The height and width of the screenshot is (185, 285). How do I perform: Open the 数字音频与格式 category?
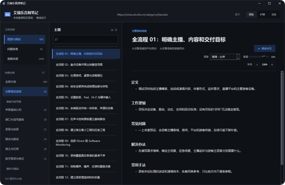(25, 159)
